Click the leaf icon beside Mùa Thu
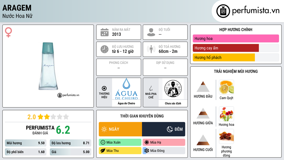Screen dimensions: 284x160 pos(103,151)
